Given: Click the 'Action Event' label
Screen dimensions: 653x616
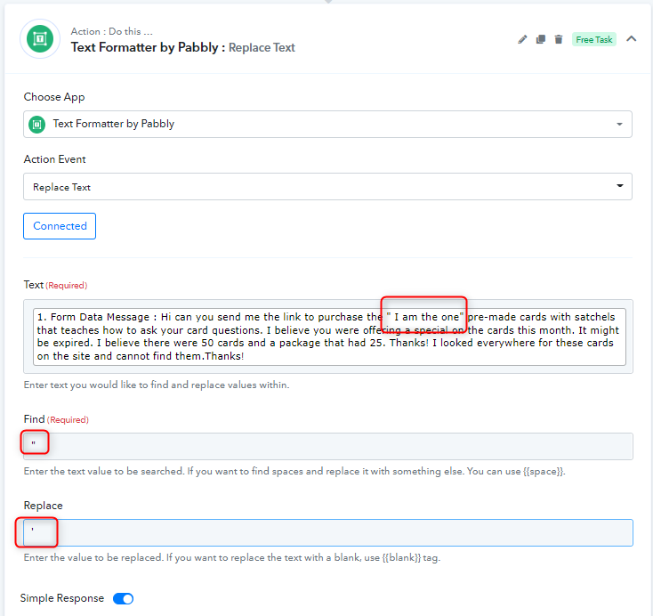Looking at the screenshot, I should click(54, 159).
